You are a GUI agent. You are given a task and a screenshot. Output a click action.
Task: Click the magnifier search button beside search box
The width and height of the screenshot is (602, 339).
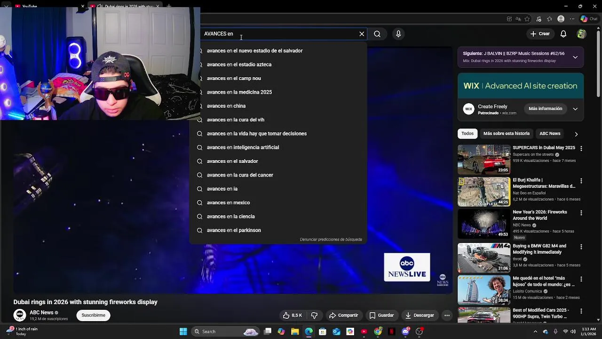click(377, 34)
